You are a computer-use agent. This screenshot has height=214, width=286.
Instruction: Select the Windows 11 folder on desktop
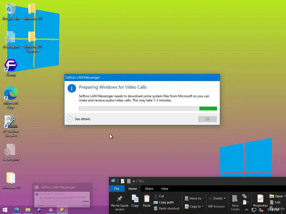[32, 11]
